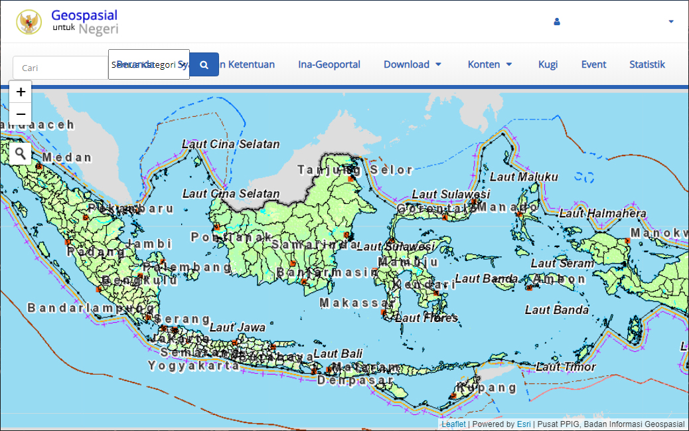Focus the Cari search field
The width and height of the screenshot is (689, 431).
[60, 68]
